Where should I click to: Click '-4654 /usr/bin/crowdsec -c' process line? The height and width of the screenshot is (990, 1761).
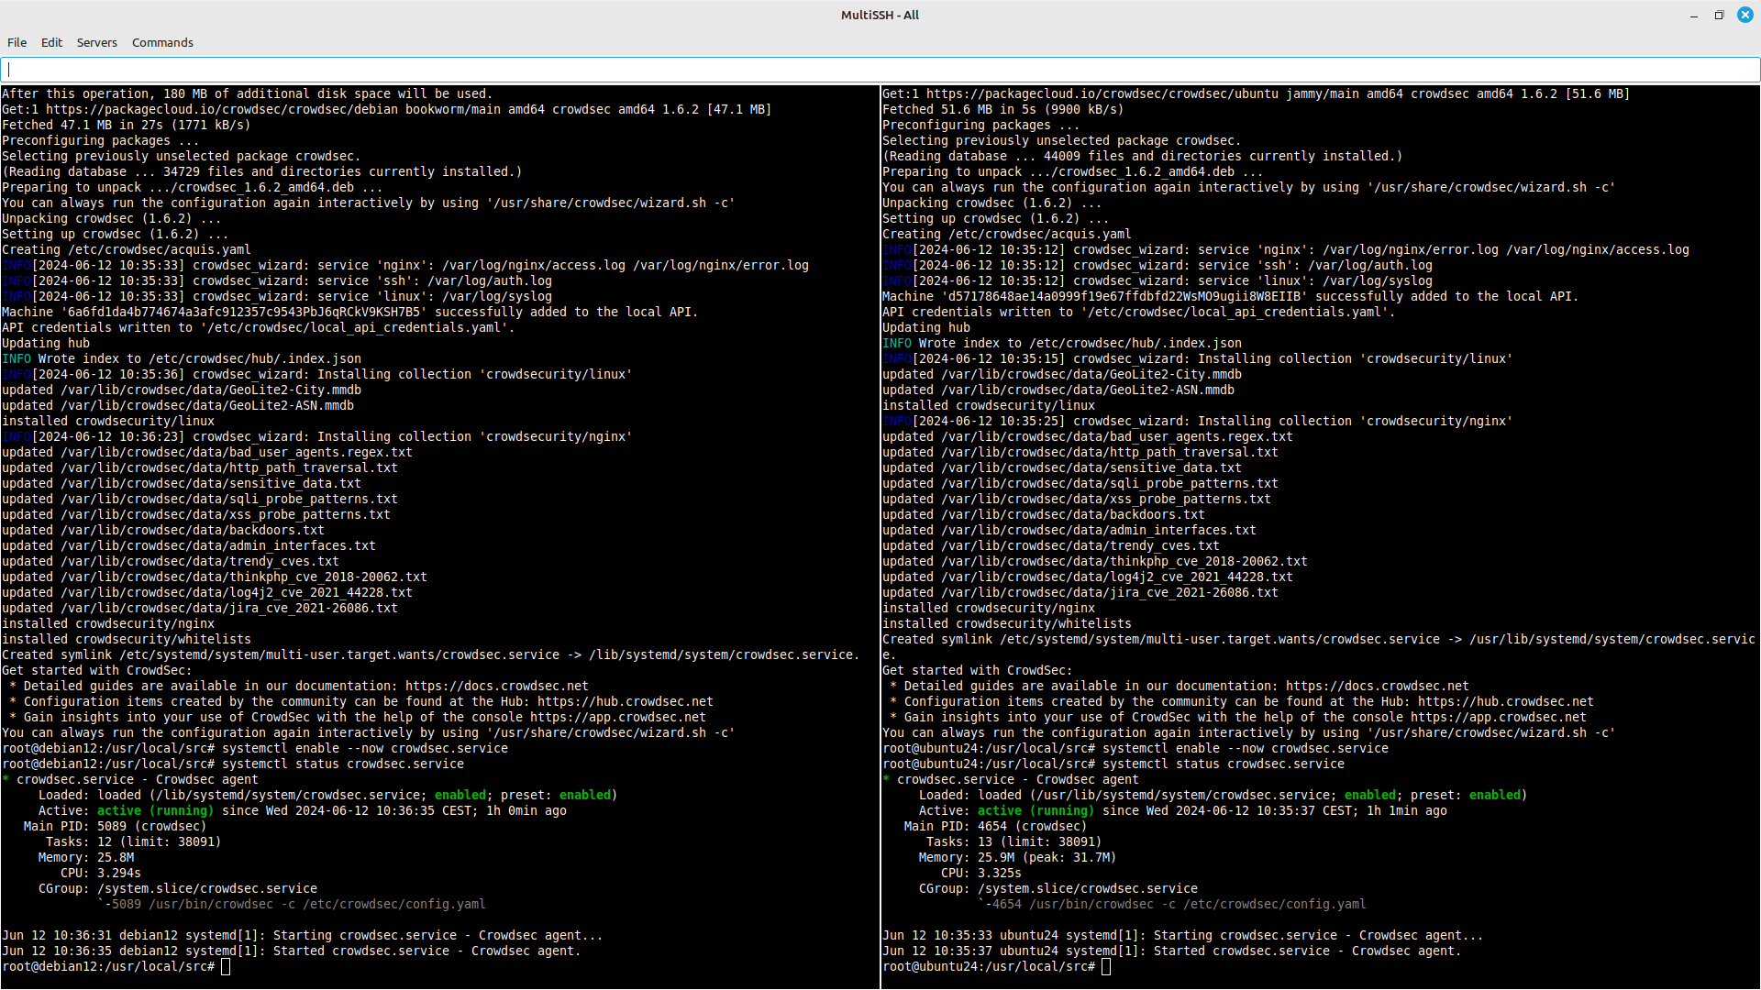coord(1172,904)
